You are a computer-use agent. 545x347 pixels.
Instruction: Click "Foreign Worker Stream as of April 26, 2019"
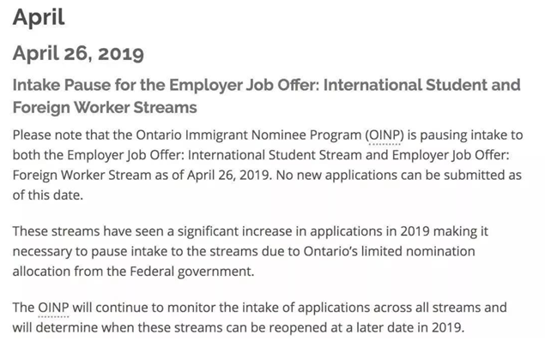point(142,176)
